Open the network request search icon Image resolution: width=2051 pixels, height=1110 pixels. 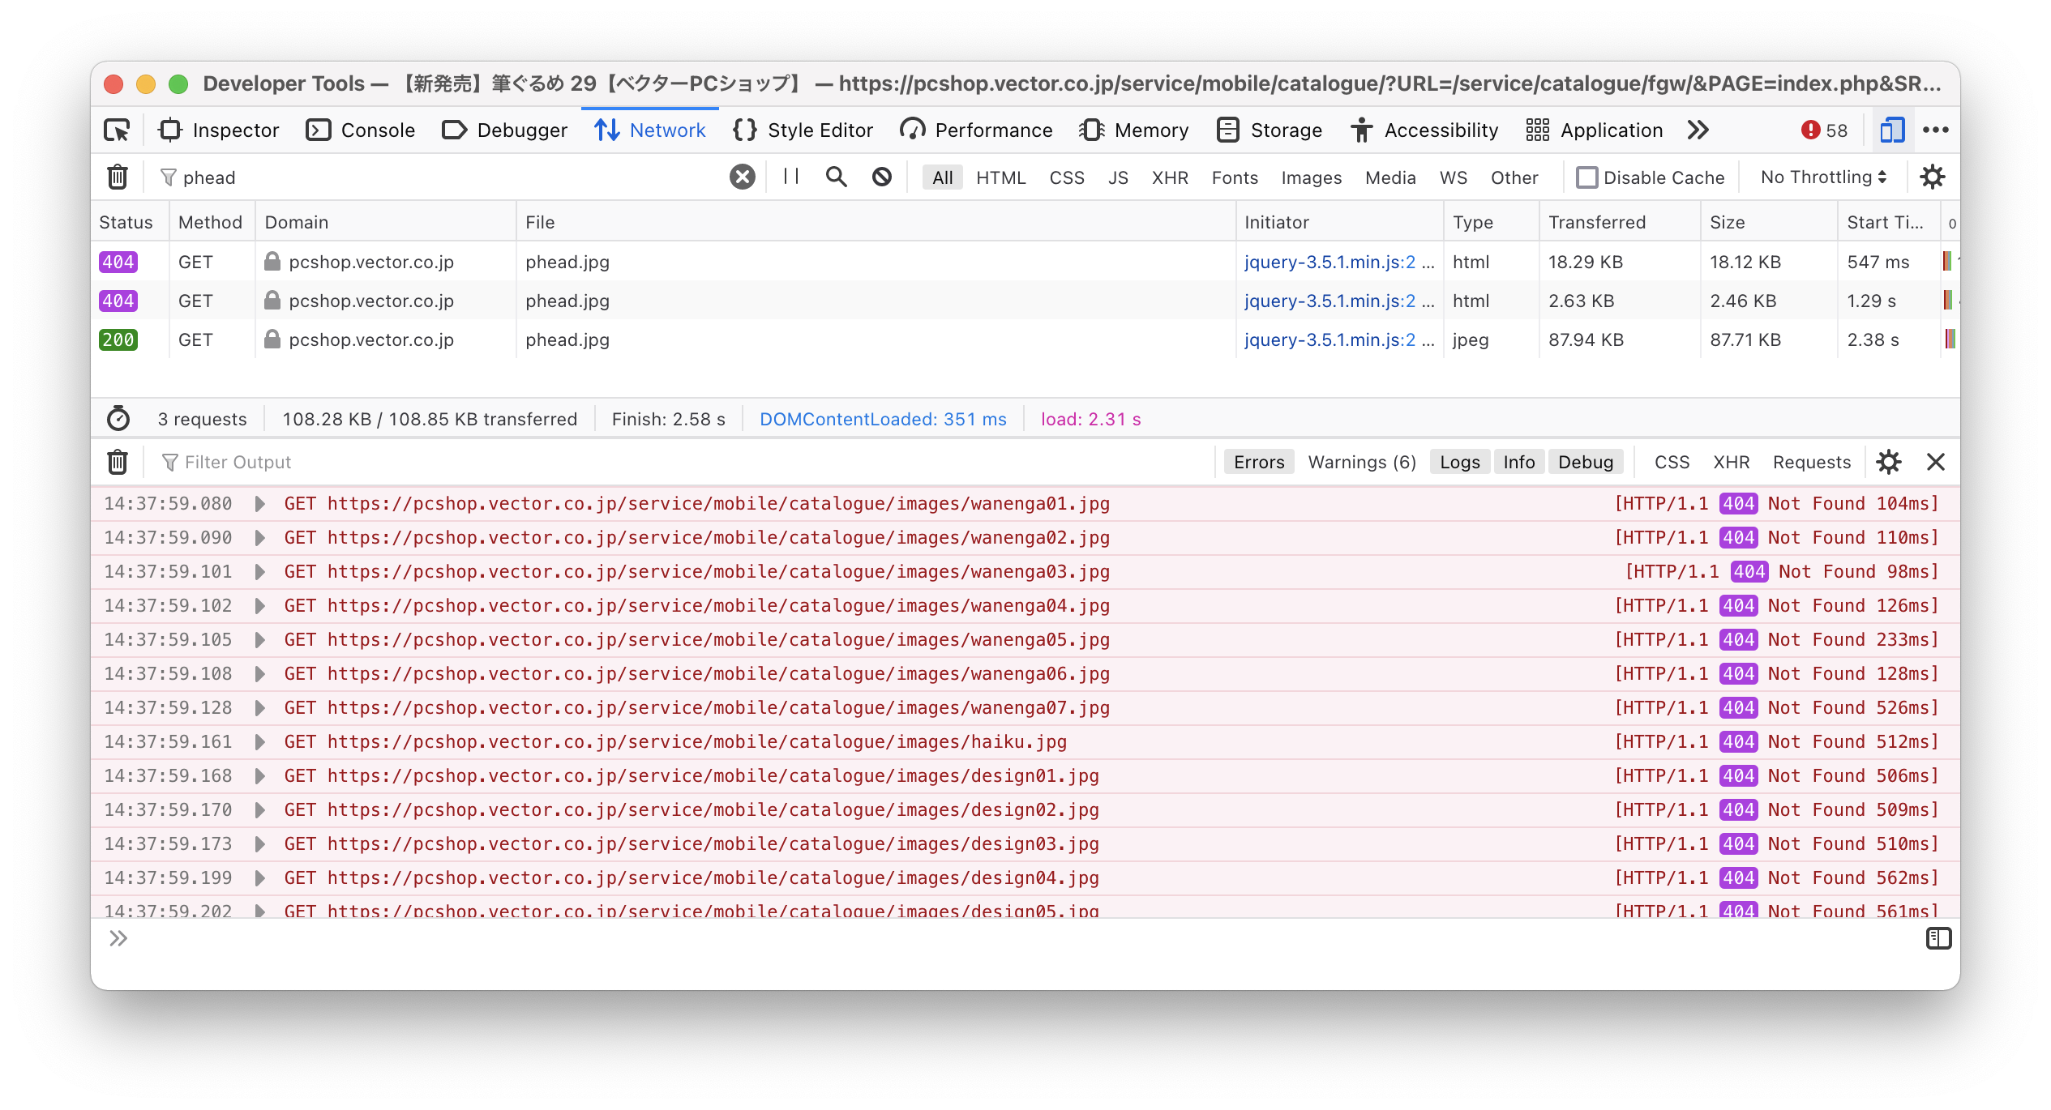point(836,177)
